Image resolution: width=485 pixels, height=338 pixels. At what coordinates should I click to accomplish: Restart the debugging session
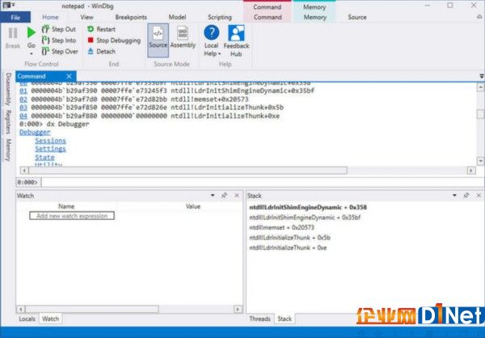click(x=102, y=29)
